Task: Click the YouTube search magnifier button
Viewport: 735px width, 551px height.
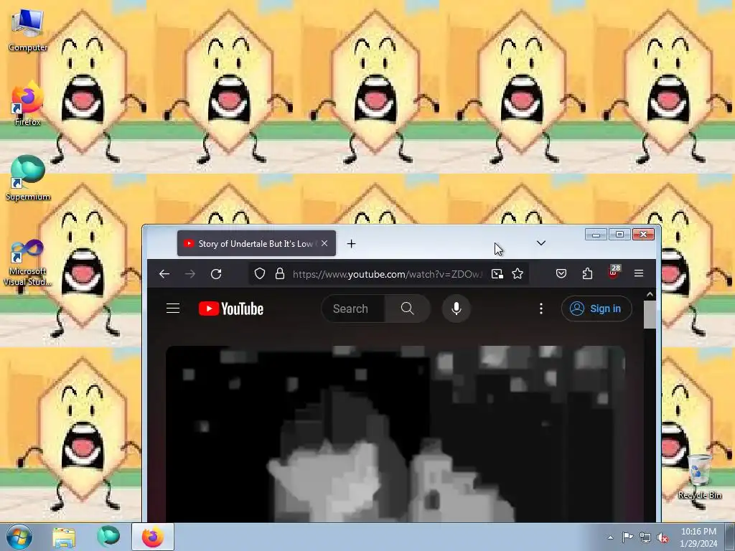Action: (x=408, y=309)
